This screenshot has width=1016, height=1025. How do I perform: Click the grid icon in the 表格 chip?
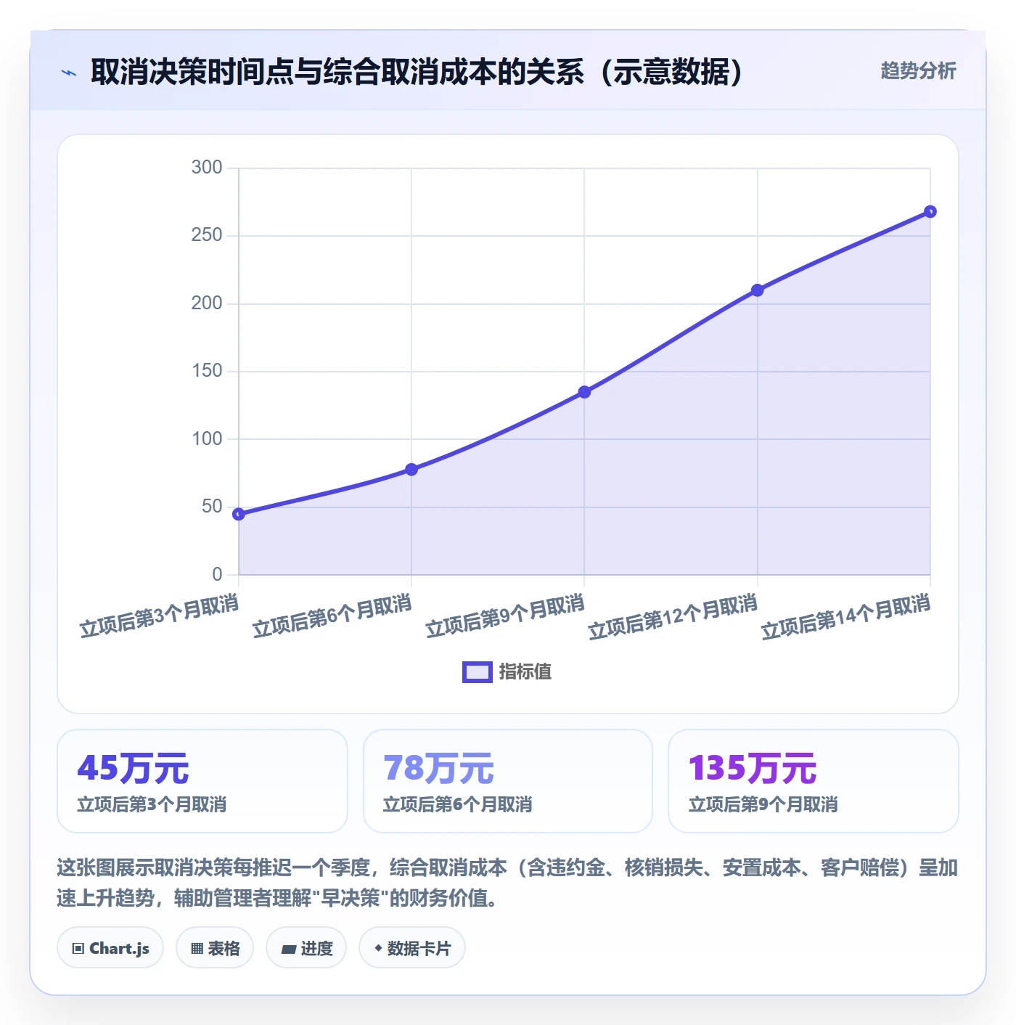tap(197, 949)
